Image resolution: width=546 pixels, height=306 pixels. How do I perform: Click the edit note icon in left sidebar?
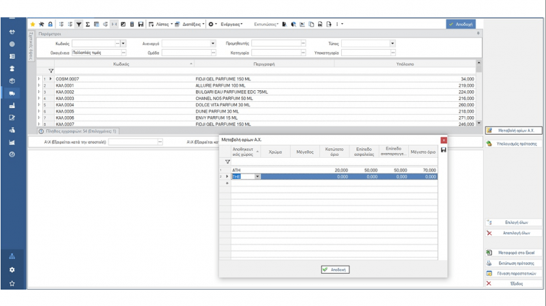[x=12, y=117]
